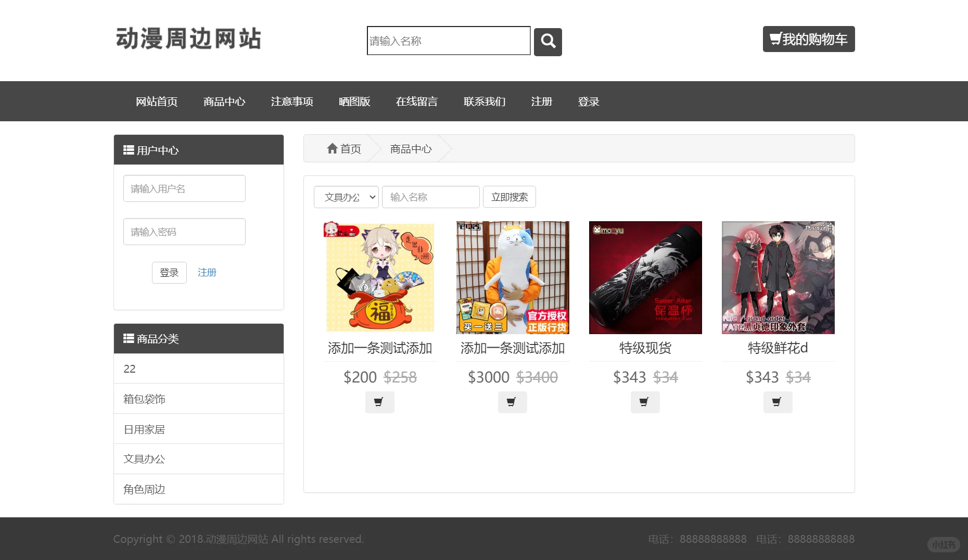Click the 请输入用户名 username field

coord(184,188)
